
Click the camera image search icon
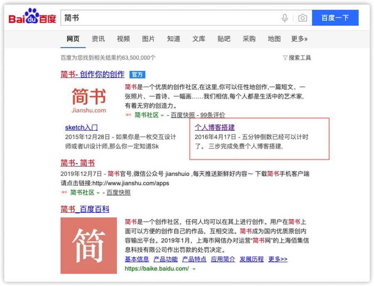(x=303, y=18)
